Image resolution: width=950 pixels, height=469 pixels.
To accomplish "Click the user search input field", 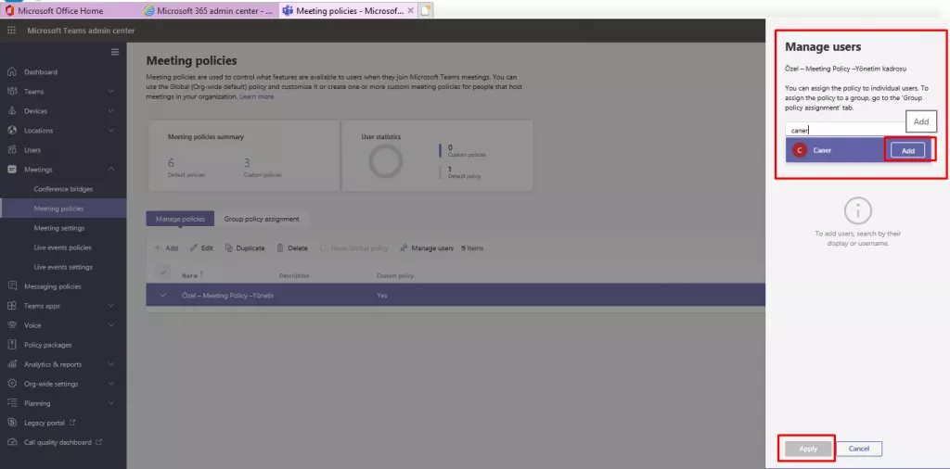I will point(844,130).
